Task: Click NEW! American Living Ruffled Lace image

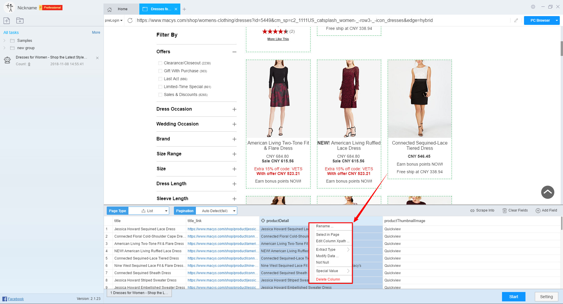Action: pyautogui.click(x=349, y=99)
